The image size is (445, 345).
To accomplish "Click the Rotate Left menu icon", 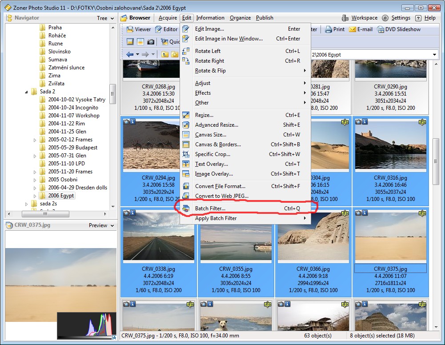I will click(186, 51).
